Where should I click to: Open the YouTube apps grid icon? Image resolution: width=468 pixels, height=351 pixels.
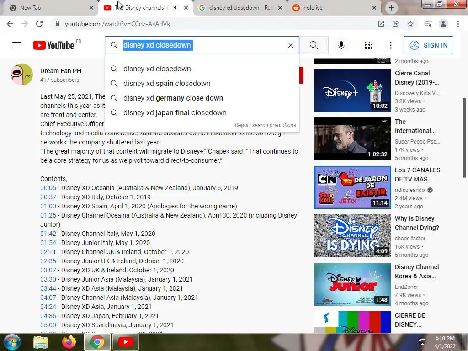tap(369, 45)
